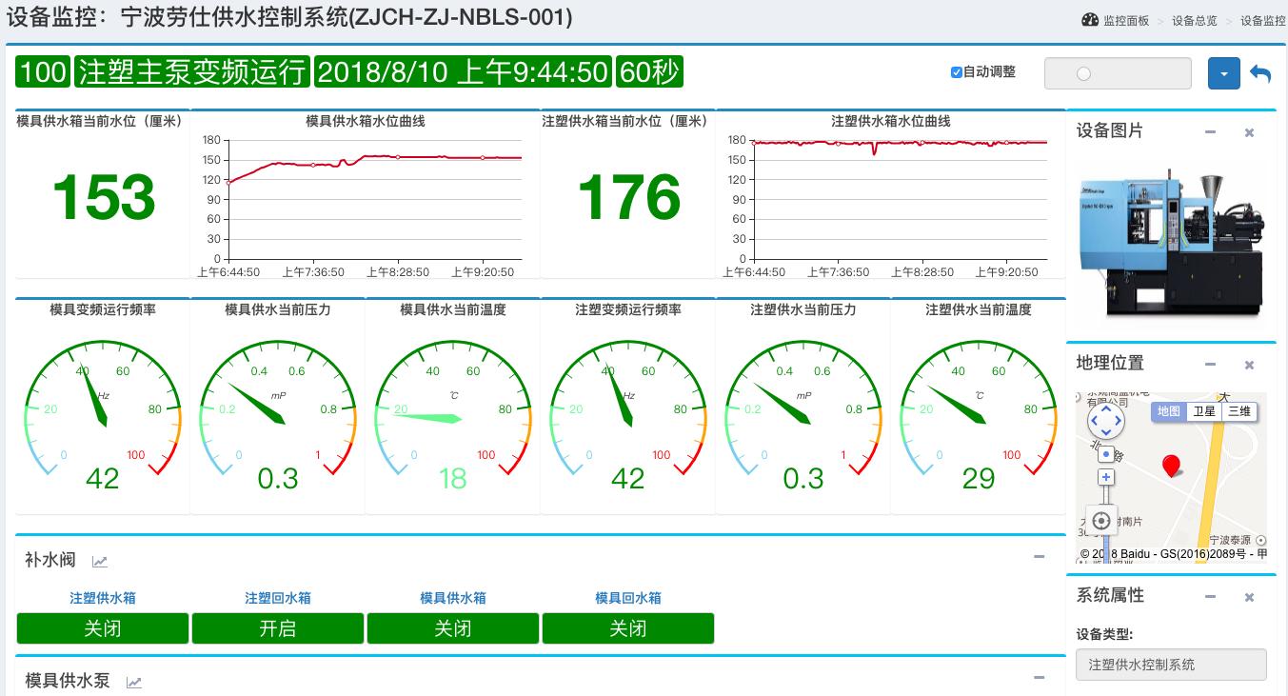
Task: Open 模具供水箱 link under 补水阀
Action: [453, 598]
